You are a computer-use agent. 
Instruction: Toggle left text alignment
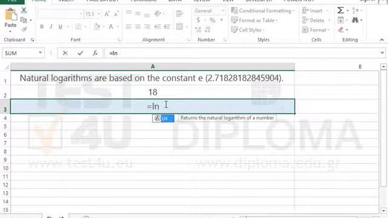129,27
